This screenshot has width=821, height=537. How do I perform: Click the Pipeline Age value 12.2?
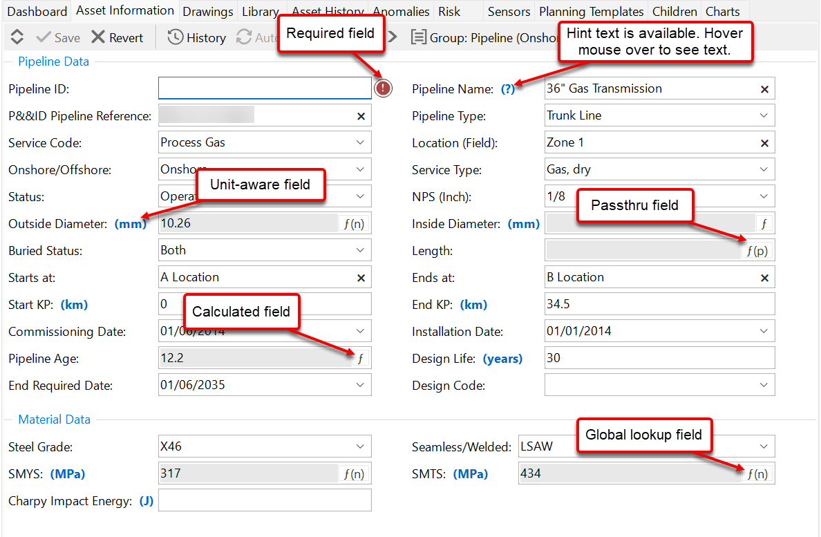pos(172,358)
